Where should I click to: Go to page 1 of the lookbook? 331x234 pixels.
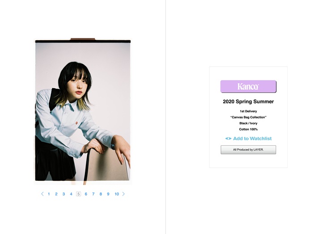(x=49, y=194)
